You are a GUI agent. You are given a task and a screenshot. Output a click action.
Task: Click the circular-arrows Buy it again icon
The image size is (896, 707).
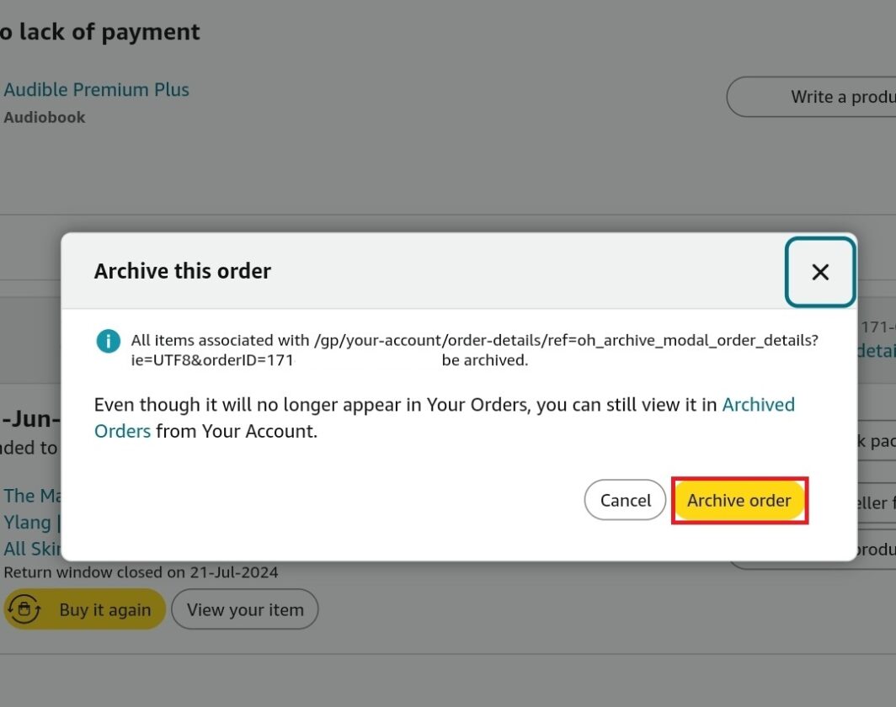tap(26, 609)
